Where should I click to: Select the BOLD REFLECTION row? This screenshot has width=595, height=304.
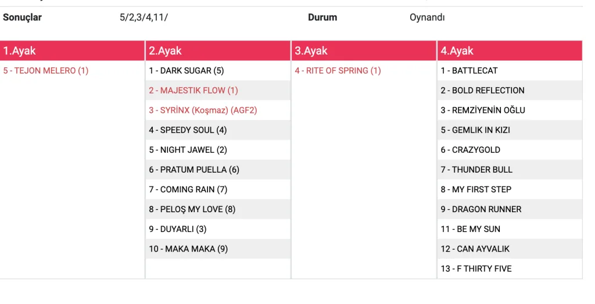pos(482,91)
